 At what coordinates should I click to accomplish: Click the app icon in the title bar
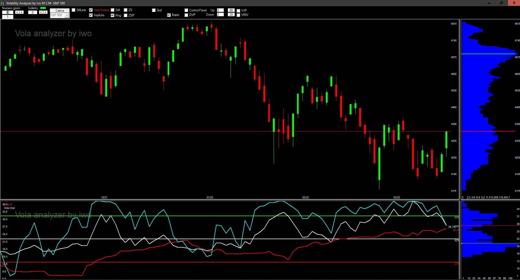[x=3, y=3]
